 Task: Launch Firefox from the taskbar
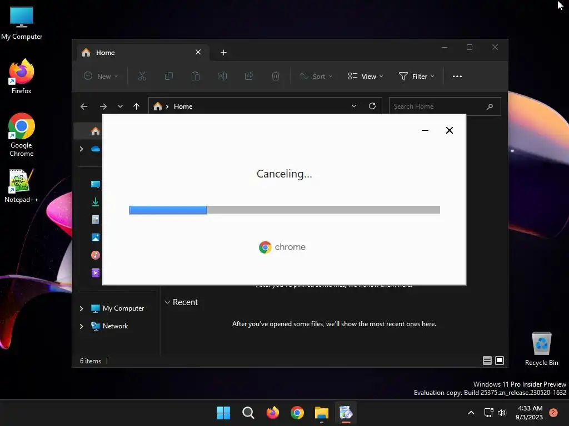(272, 413)
